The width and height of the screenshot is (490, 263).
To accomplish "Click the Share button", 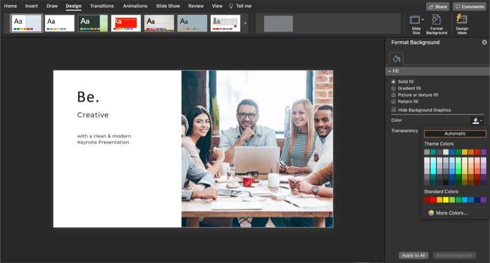I will (438, 6).
